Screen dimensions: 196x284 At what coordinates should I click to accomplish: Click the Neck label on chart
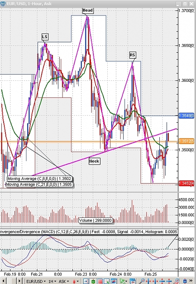click(x=94, y=161)
